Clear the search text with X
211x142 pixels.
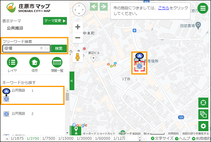coord(41,48)
